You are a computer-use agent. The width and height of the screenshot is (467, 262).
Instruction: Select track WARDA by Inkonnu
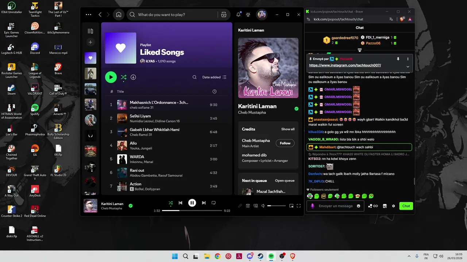(166, 159)
